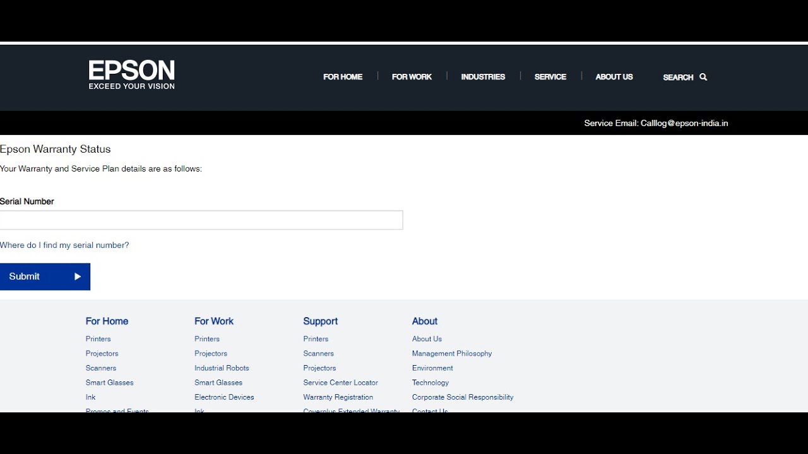Screen dimensions: 808x454
Task: Open Printers under For Home
Action: pos(98,339)
